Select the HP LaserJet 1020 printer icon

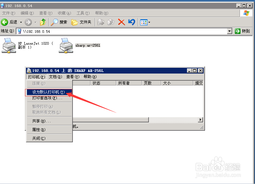pyautogui.click(x=9, y=45)
